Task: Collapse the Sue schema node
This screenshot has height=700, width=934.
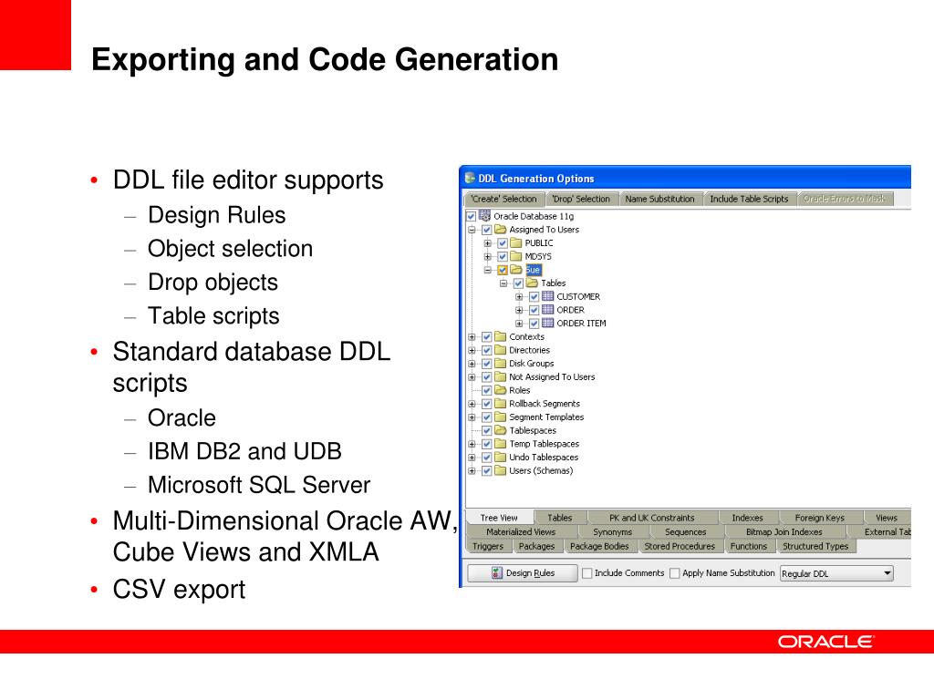Action: point(487,270)
